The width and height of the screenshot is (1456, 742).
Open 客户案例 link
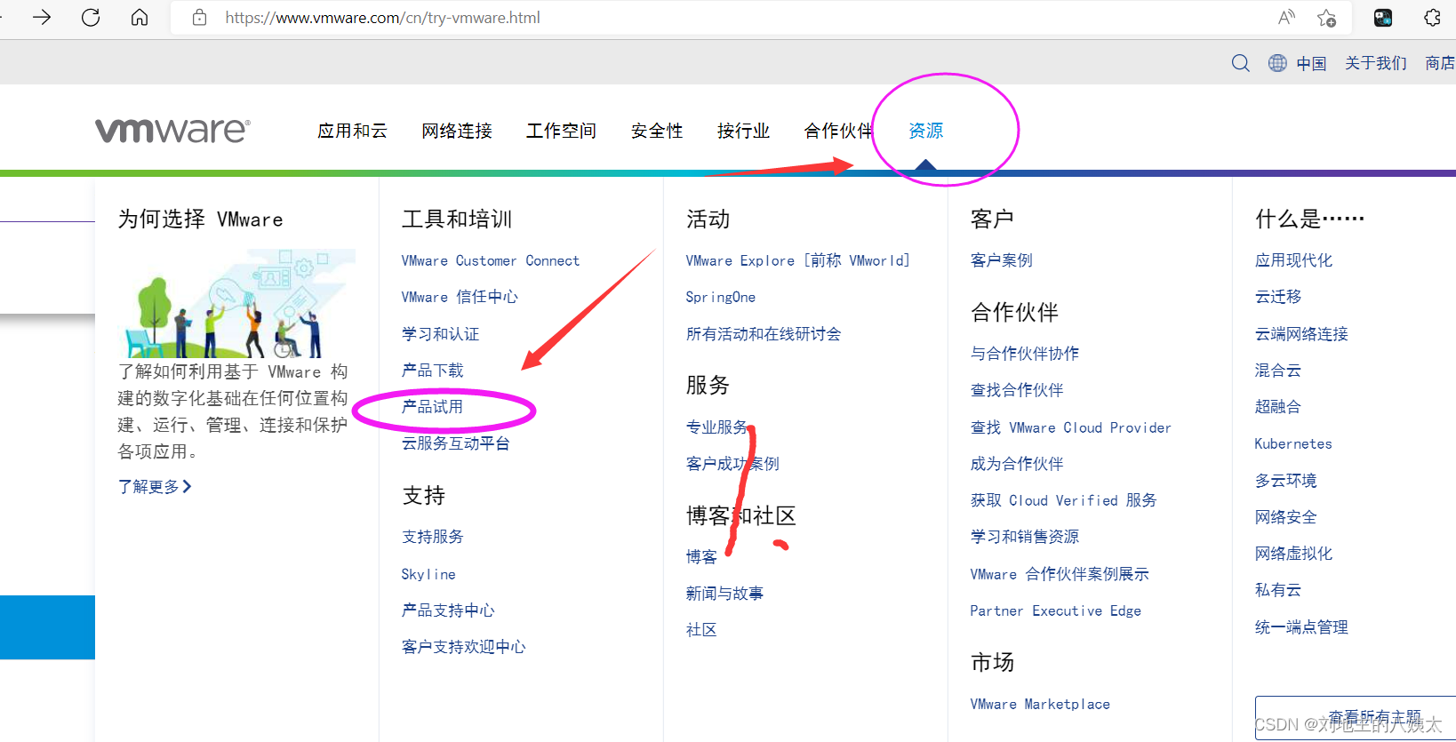click(x=1002, y=260)
